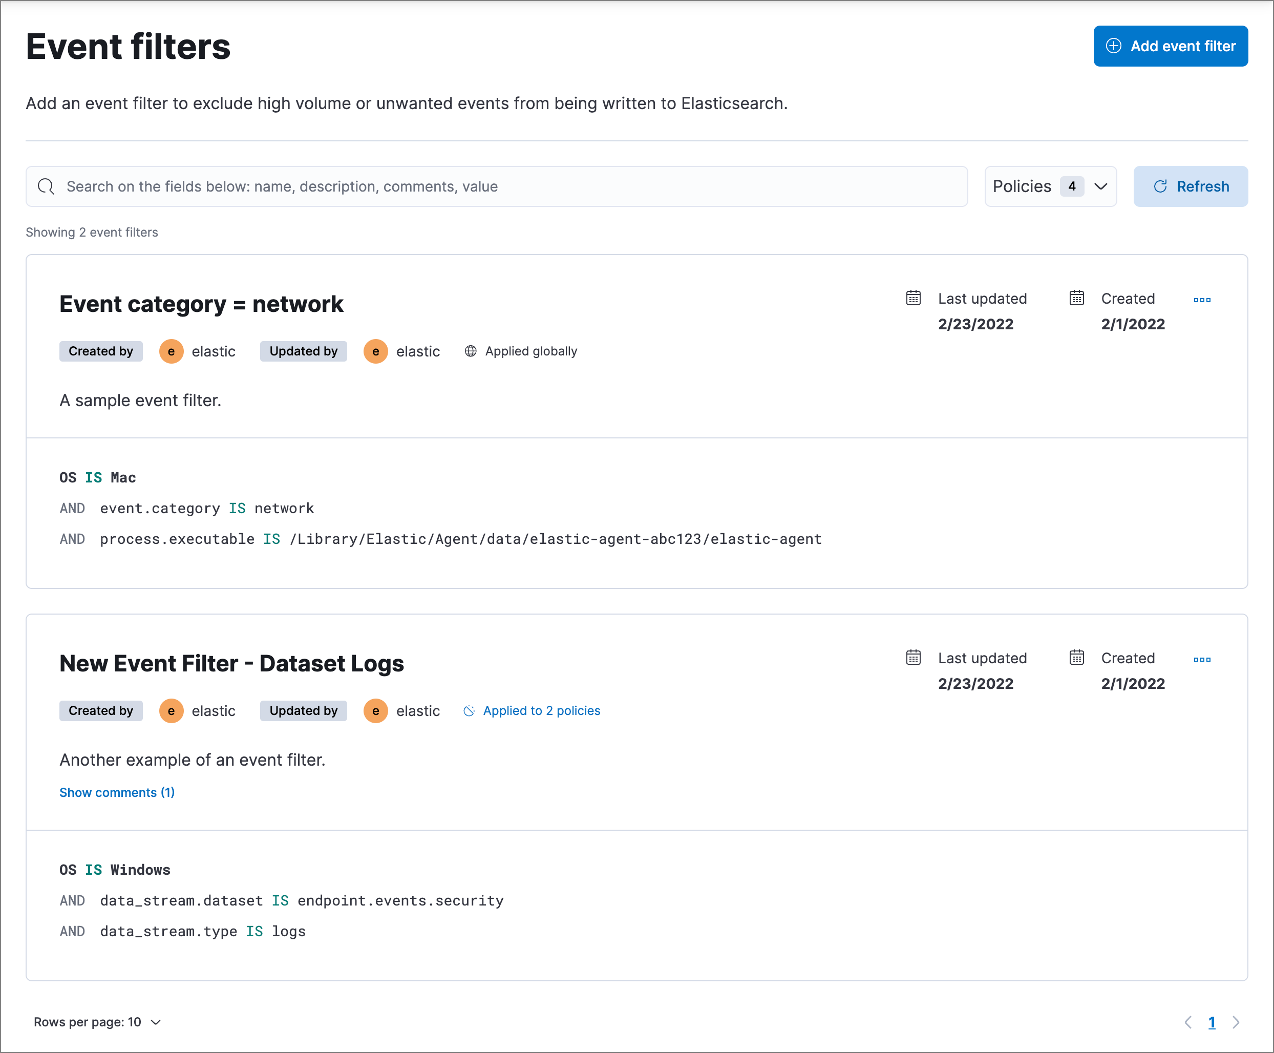
Task: Show comments on the Dataset Logs filter
Action: [116, 792]
